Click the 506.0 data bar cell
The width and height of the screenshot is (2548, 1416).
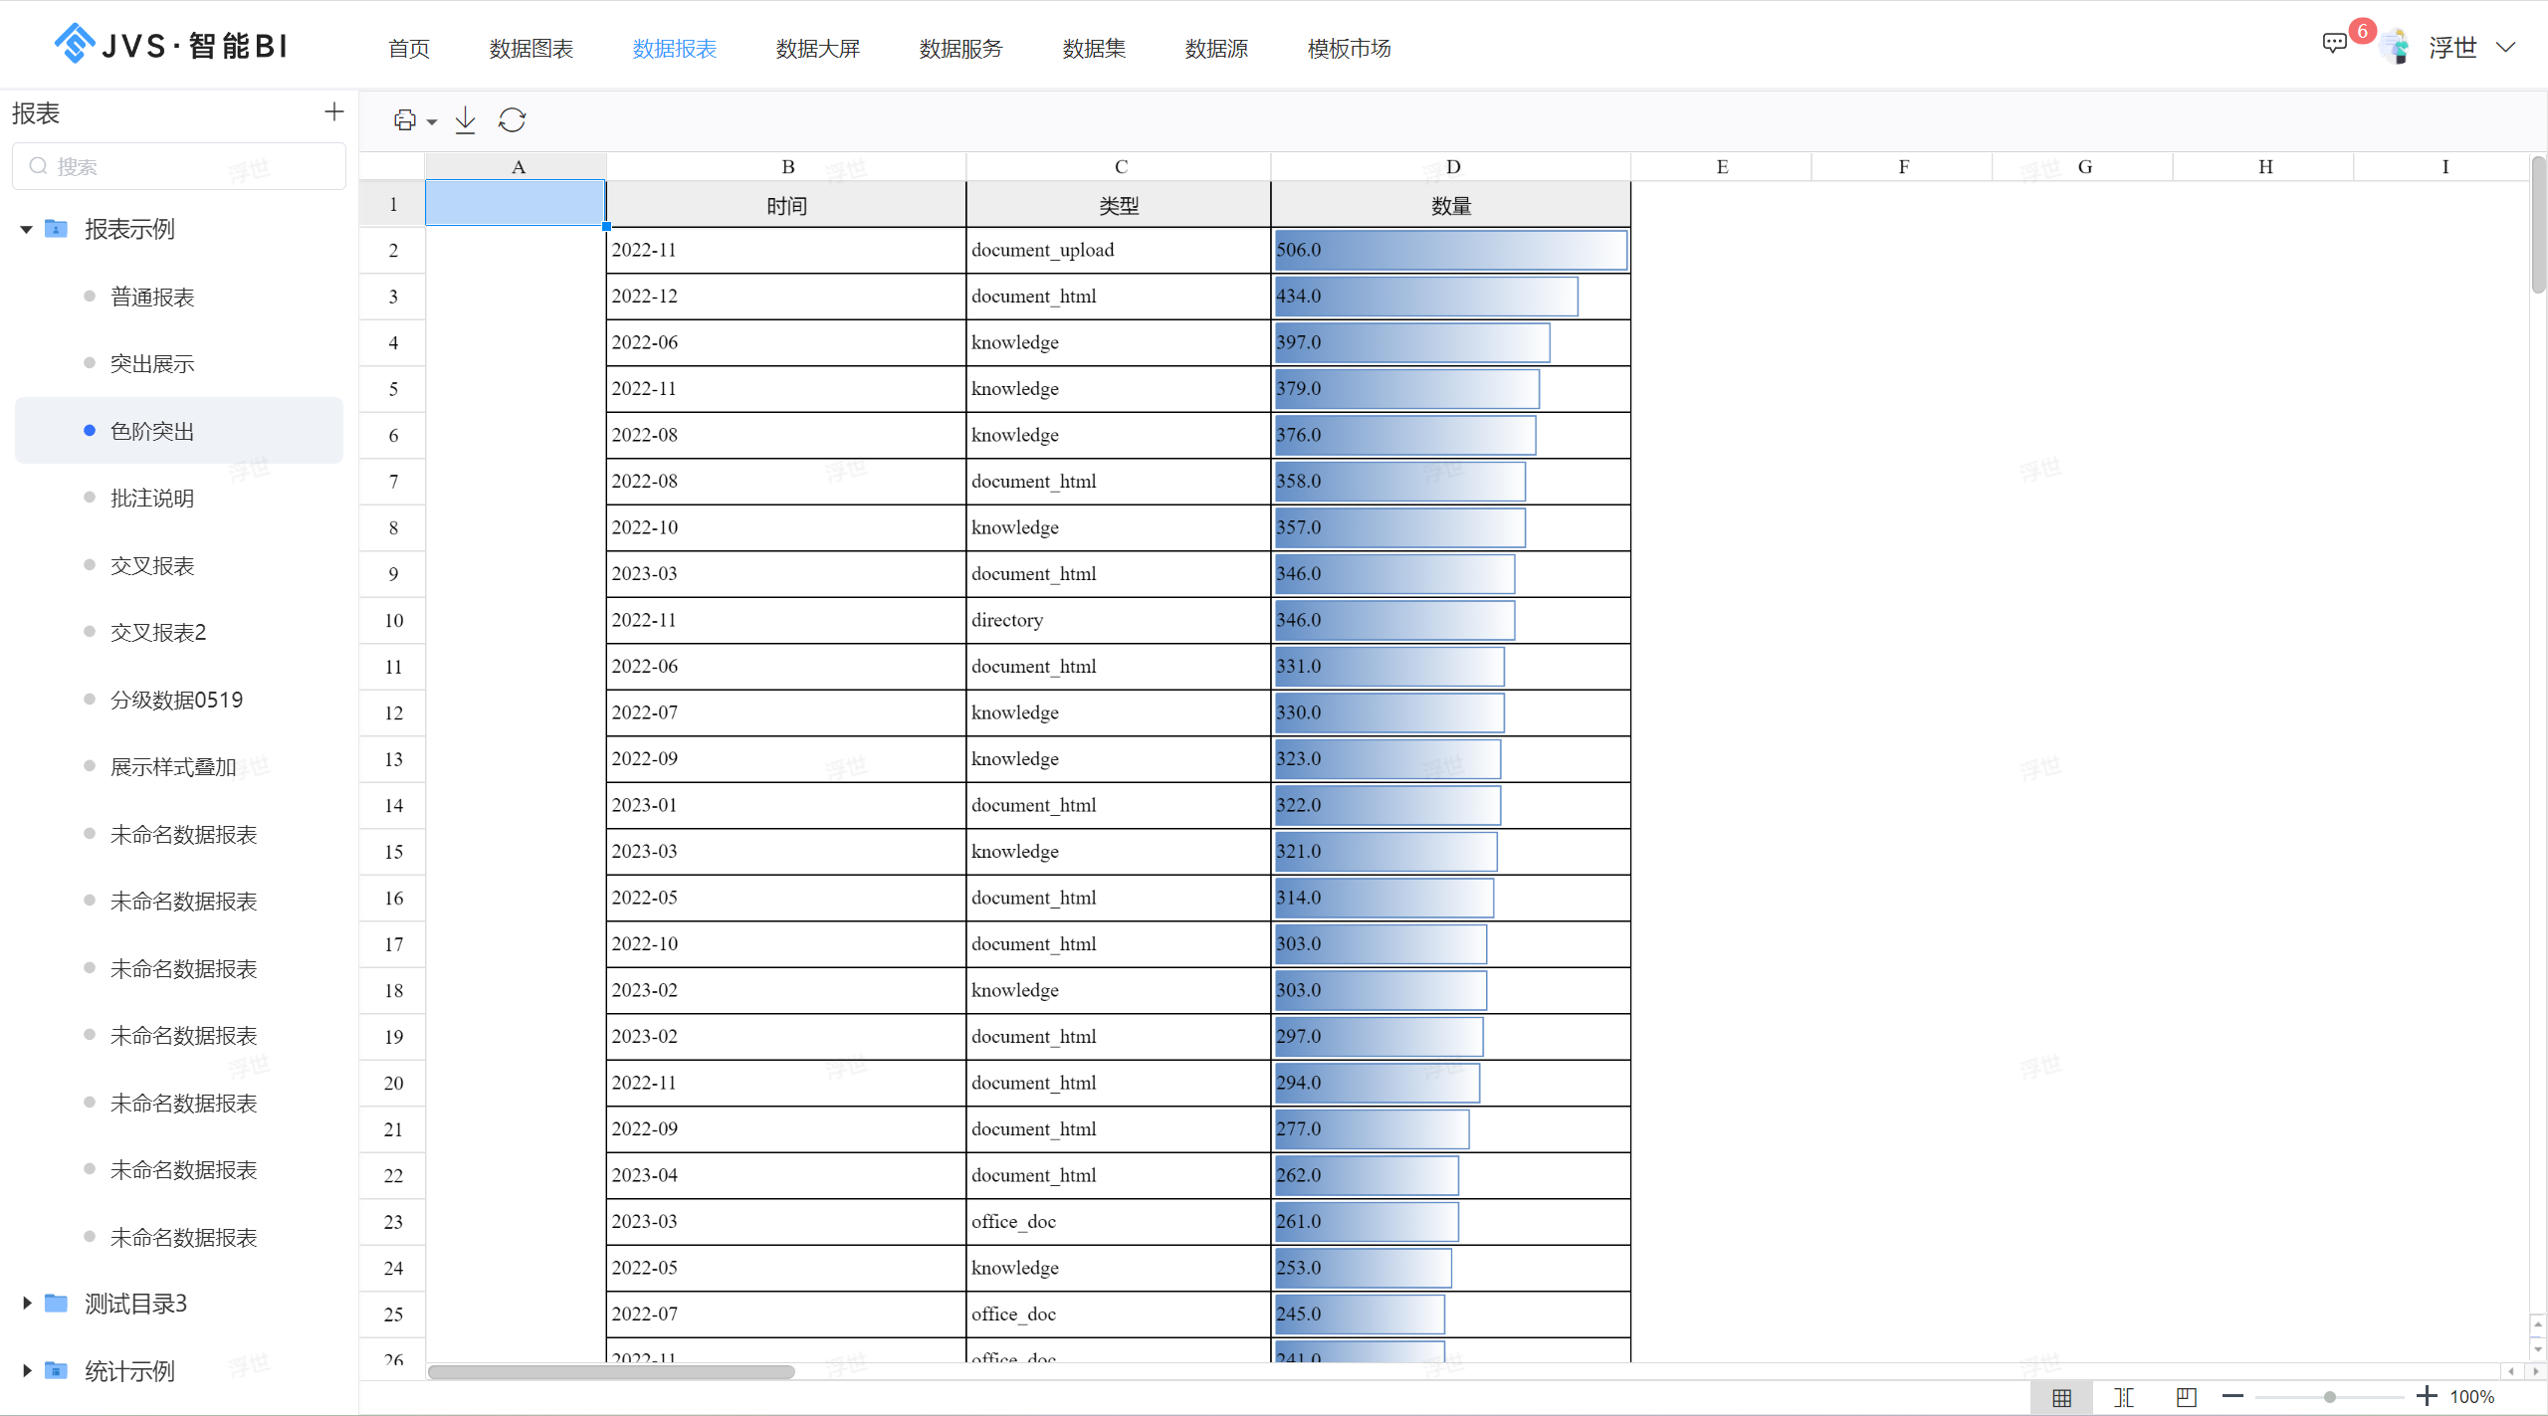[x=1451, y=250]
